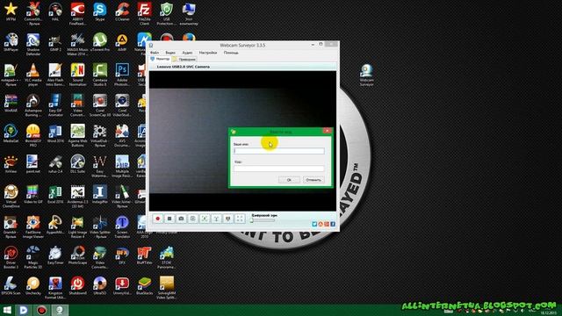This screenshot has width=562, height=316.
Task: Select the EPSON Scan desktop icon
Action: point(11,285)
